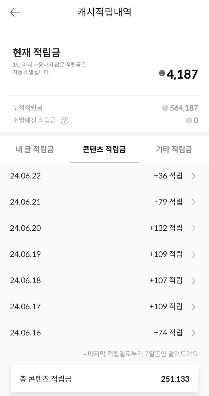Expand the 24.06.20 entry chevron
This screenshot has width=209, height=396.
(194, 228)
